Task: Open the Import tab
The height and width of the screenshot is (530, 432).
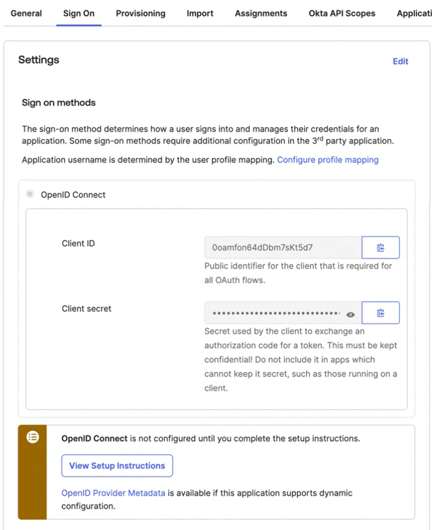Action: pos(200,13)
